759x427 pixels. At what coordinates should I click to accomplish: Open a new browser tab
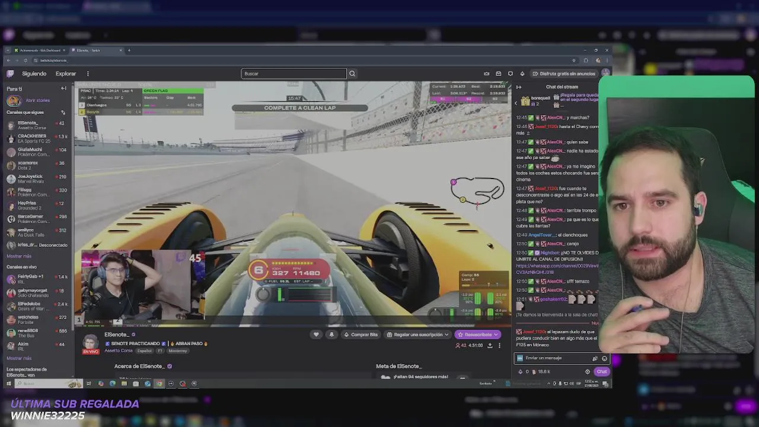pos(129,50)
